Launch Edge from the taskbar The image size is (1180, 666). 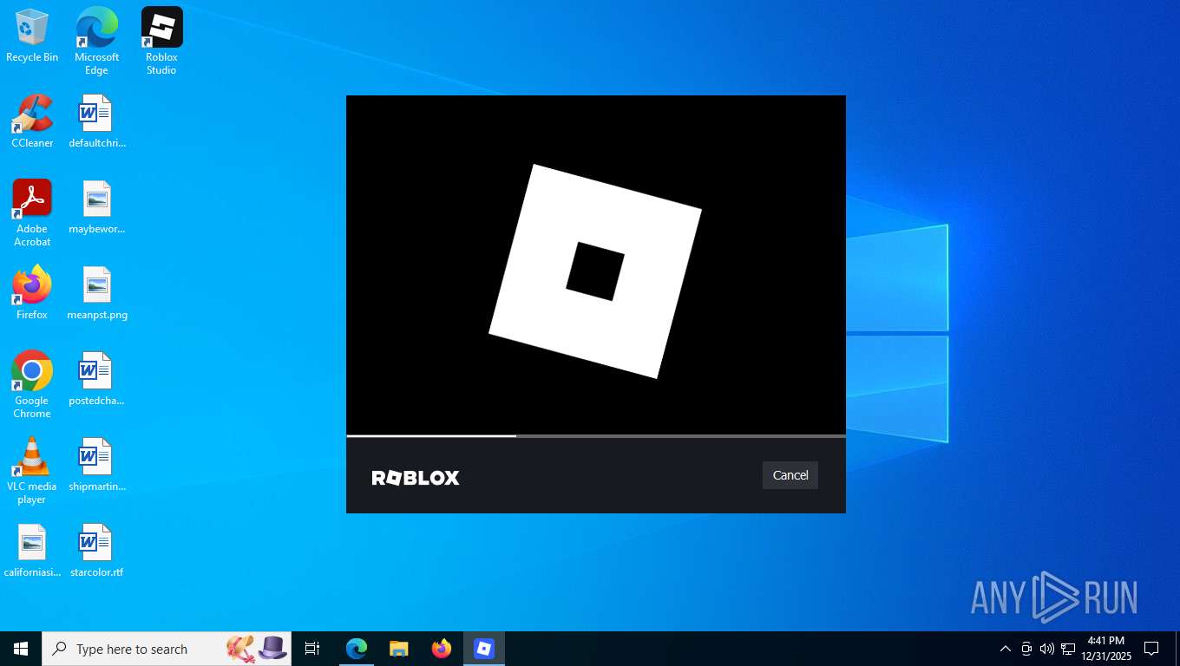coord(357,649)
